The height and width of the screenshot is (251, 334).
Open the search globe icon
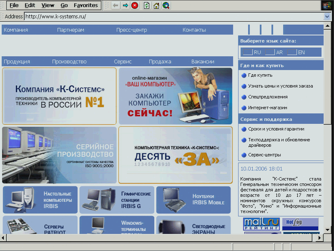coord(166,5)
